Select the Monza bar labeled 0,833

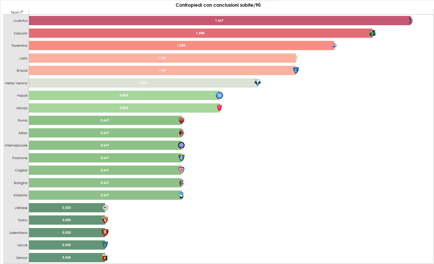124,108
